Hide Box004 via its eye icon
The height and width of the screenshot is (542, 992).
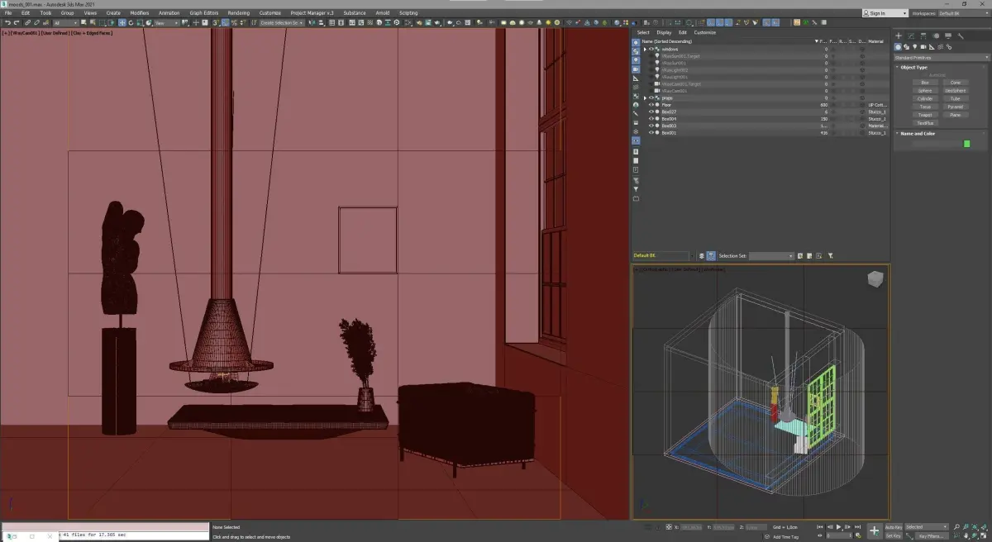pyautogui.click(x=651, y=118)
